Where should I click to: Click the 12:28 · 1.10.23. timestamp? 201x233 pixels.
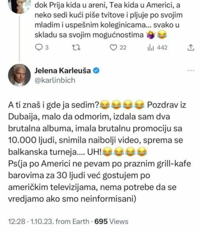pos(31,221)
